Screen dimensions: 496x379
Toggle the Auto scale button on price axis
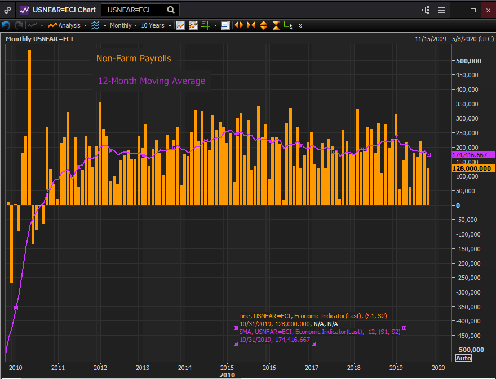463,358
